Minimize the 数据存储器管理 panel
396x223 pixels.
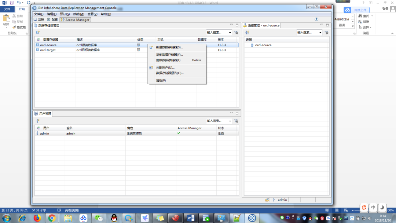pos(231,25)
